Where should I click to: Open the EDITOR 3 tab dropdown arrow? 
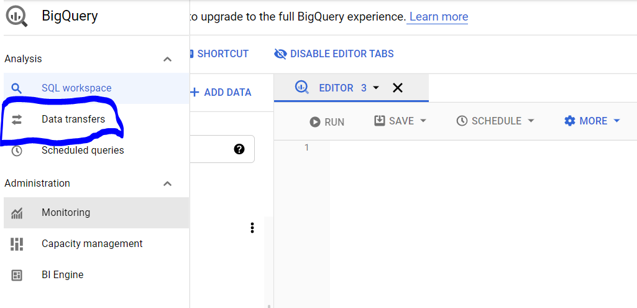pyautogui.click(x=376, y=88)
